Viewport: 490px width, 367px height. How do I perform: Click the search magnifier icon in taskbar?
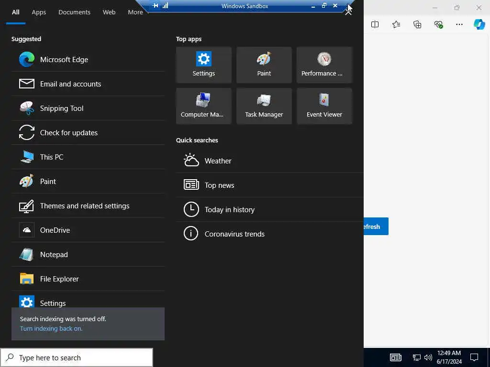[10, 357]
